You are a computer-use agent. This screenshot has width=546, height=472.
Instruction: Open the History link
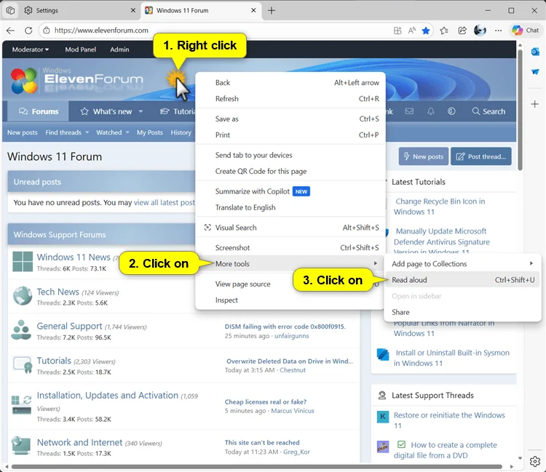tap(181, 132)
